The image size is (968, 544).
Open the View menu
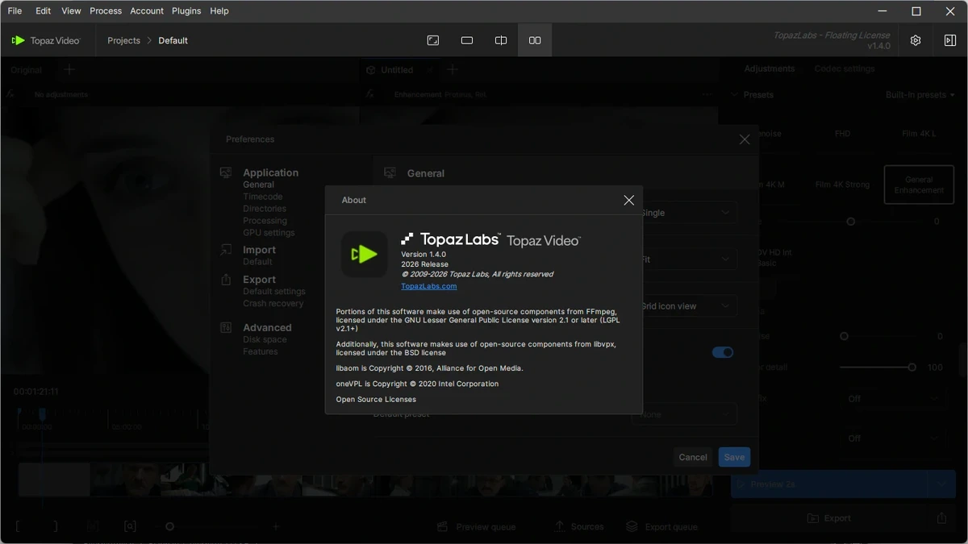point(71,11)
